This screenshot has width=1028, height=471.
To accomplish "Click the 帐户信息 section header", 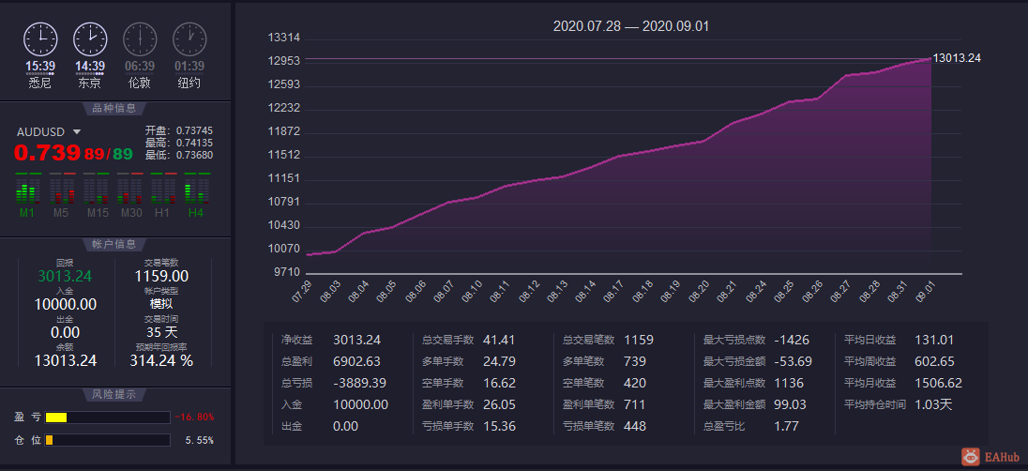I will pos(114,245).
